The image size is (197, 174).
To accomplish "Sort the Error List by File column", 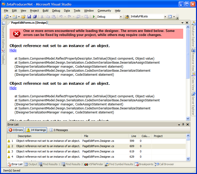I will [x=105, y=136].
